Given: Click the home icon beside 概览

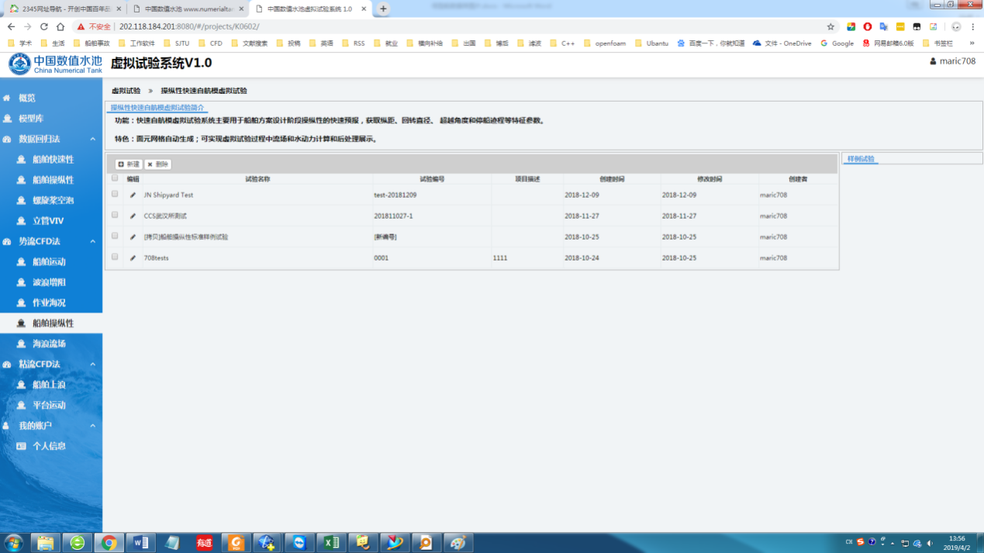Looking at the screenshot, I should tap(7, 99).
